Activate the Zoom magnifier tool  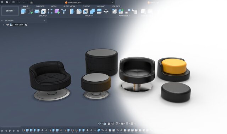tap(113, 124)
